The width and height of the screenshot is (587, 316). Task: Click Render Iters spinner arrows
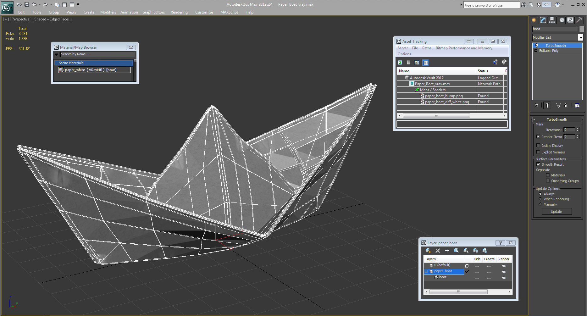[x=577, y=137]
